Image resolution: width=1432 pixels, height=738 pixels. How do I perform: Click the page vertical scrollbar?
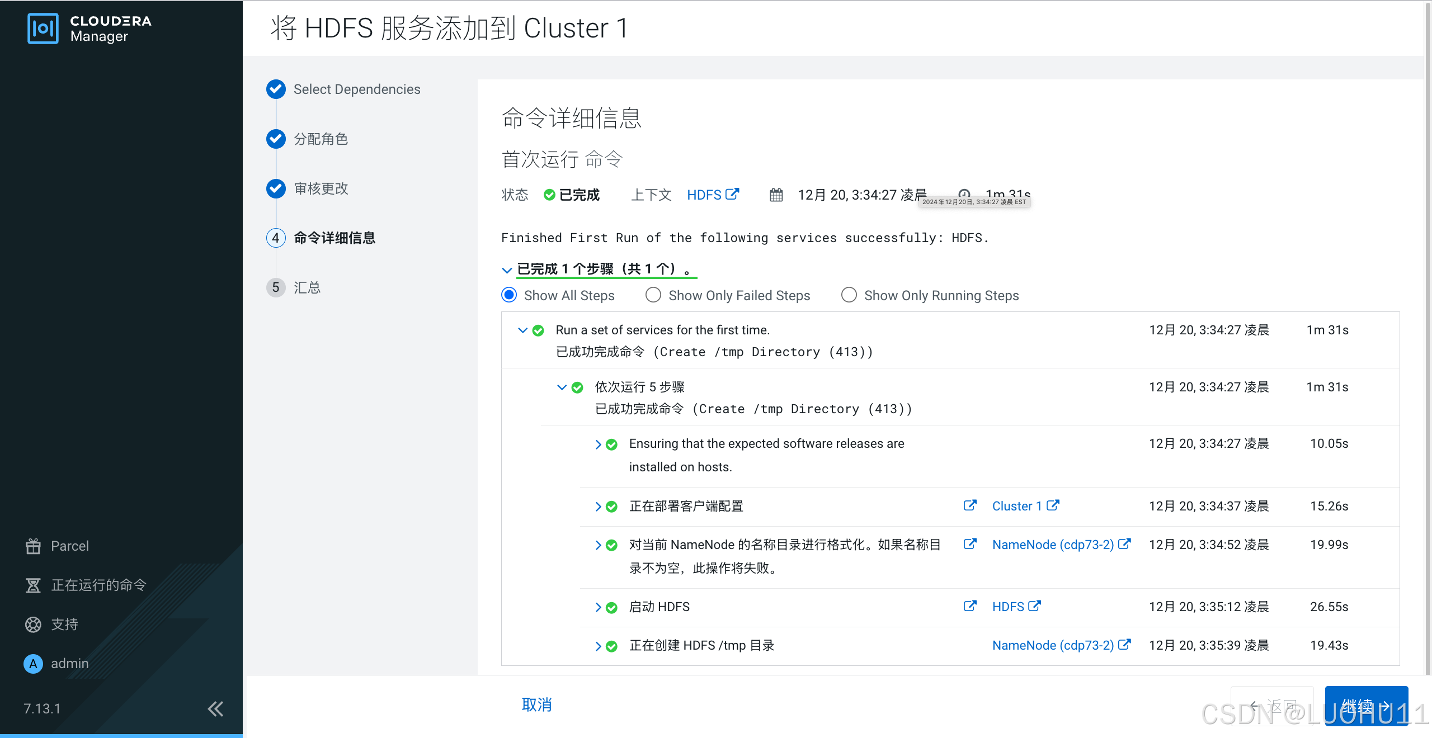pos(1427,335)
